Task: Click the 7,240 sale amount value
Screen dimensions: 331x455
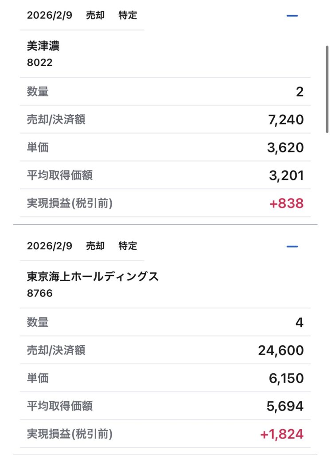Action: pyautogui.click(x=286, y=120)
